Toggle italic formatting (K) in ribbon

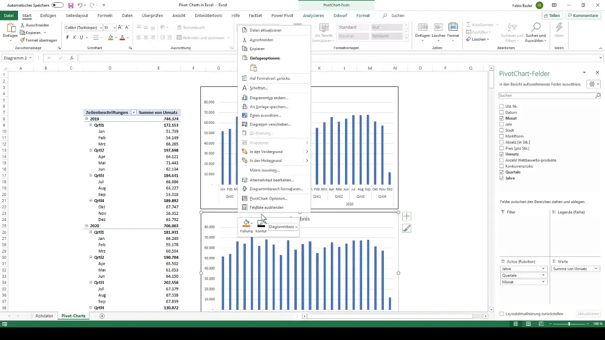point(75,37)
